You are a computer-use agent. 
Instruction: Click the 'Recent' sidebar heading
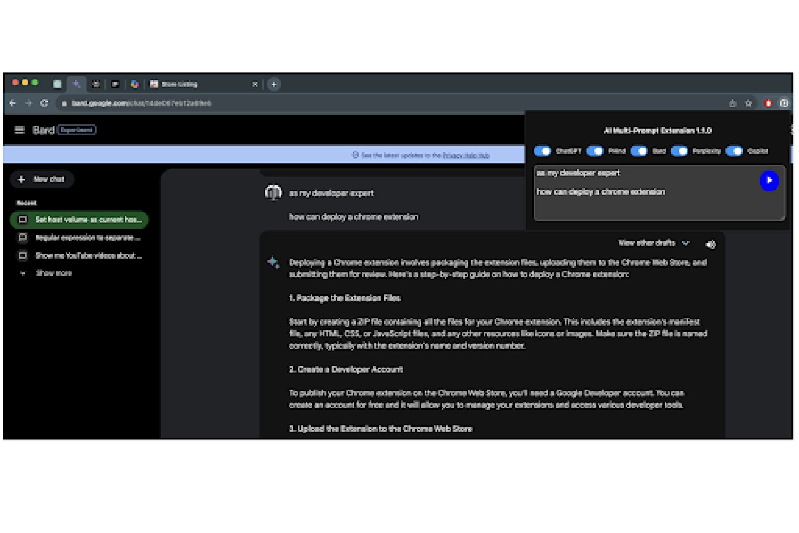pyautogui.click(x=27, y=203)
